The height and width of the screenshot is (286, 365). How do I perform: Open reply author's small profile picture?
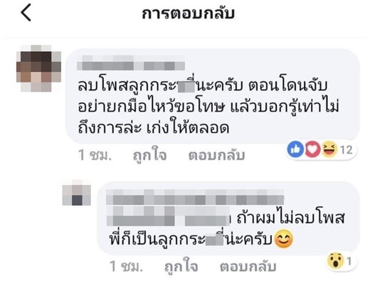pyautogui.click(x=76, y=193)
